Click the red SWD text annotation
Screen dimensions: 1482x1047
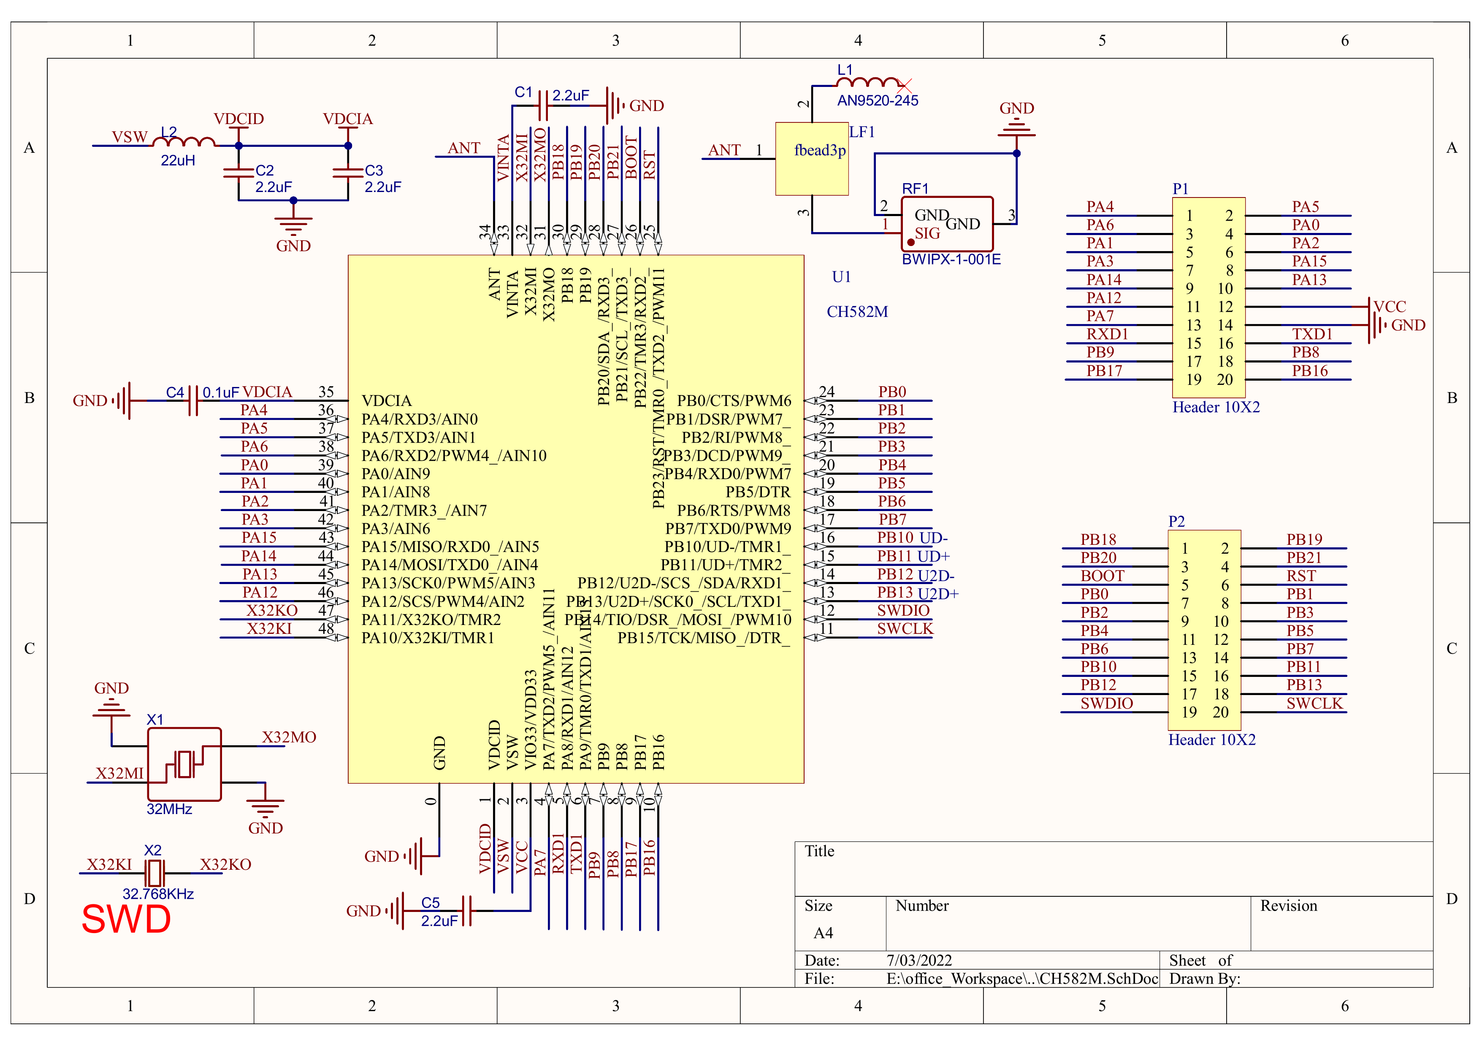coord(126,919)
